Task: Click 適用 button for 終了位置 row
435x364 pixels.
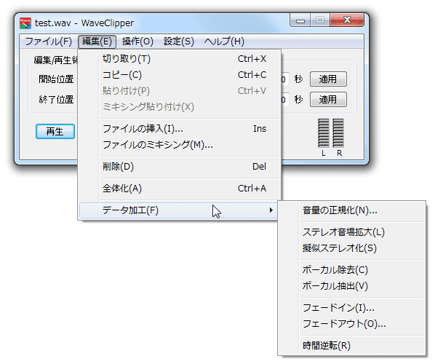Action: (328, 100)
